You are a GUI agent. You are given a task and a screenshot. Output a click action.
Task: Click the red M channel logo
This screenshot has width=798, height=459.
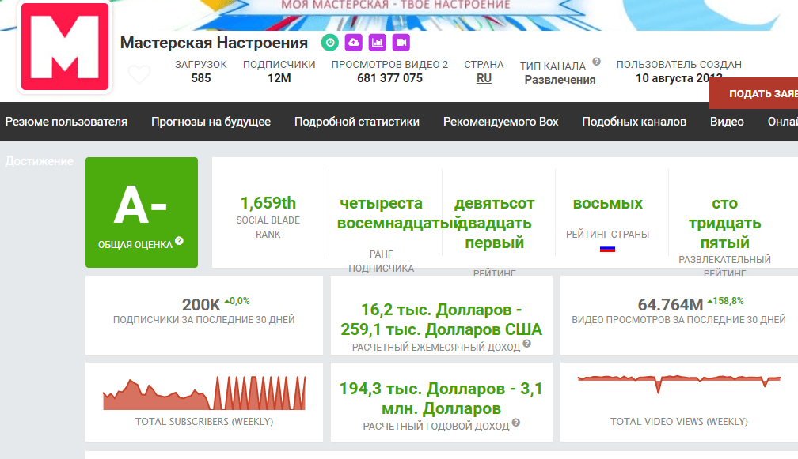(65, 47)
